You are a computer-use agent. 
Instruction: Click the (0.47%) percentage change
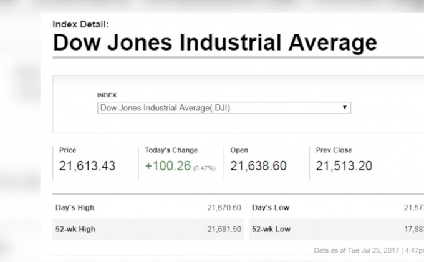pyautogui.click(x=205, y=168)
